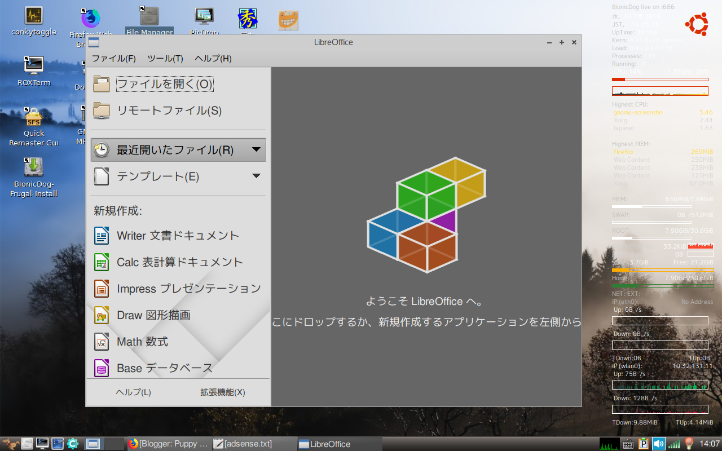
Task: Expand the テンプレート(E) dropdown arrow
Action: coord(256,176)
